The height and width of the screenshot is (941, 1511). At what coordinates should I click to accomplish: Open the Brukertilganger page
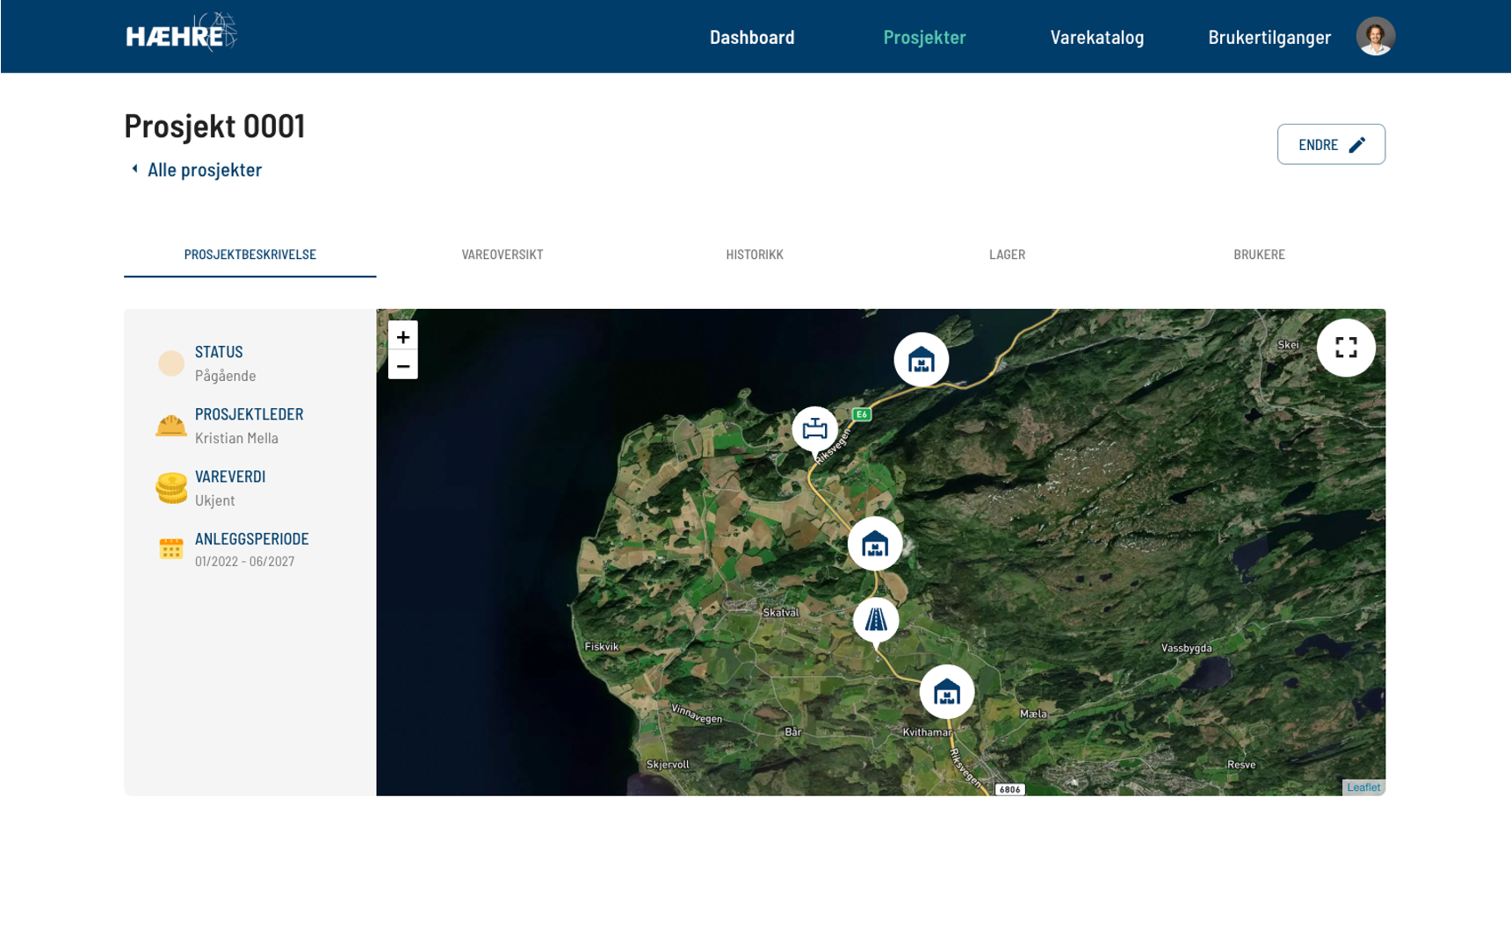1269,37
